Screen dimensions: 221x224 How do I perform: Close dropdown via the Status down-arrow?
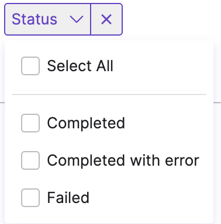(77, 19)
